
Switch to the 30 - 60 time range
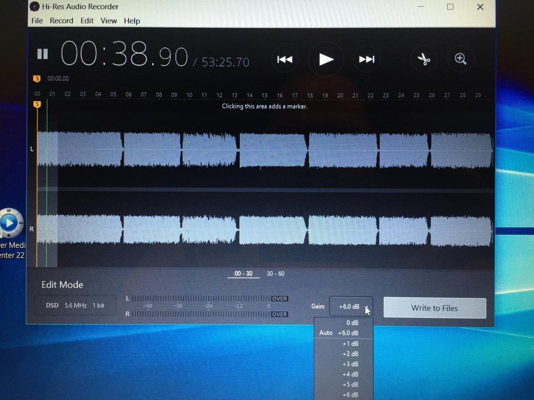pyautogui.click(x=275, y=274)
